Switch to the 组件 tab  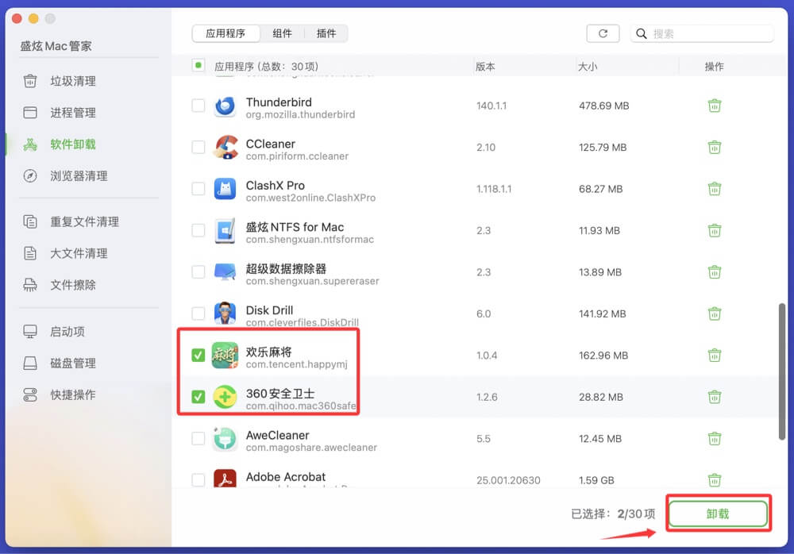point(283,33)
